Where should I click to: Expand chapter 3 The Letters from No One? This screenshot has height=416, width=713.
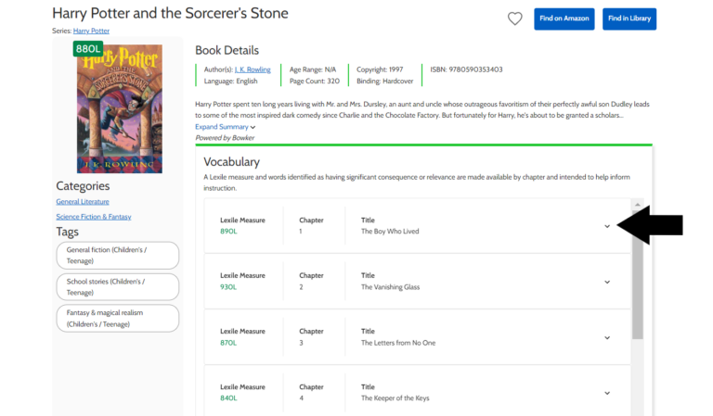607,338
